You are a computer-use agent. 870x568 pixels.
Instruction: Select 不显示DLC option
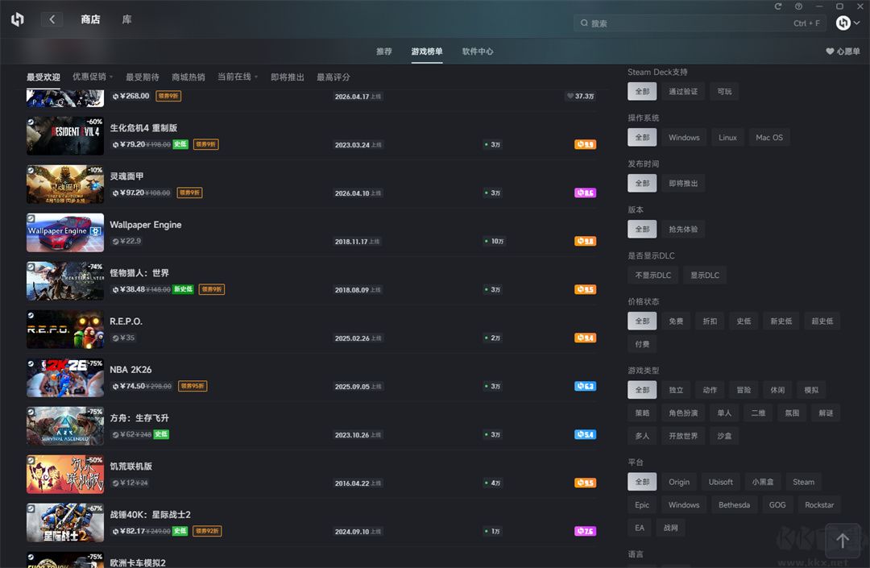click(x=653, y=275)
